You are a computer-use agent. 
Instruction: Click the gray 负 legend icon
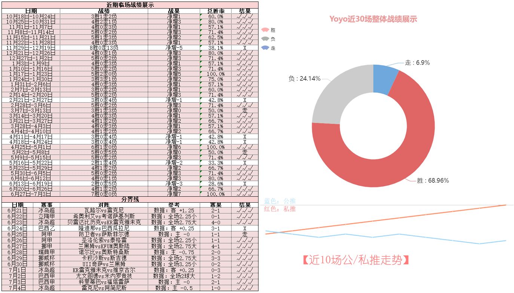(265, 39)
